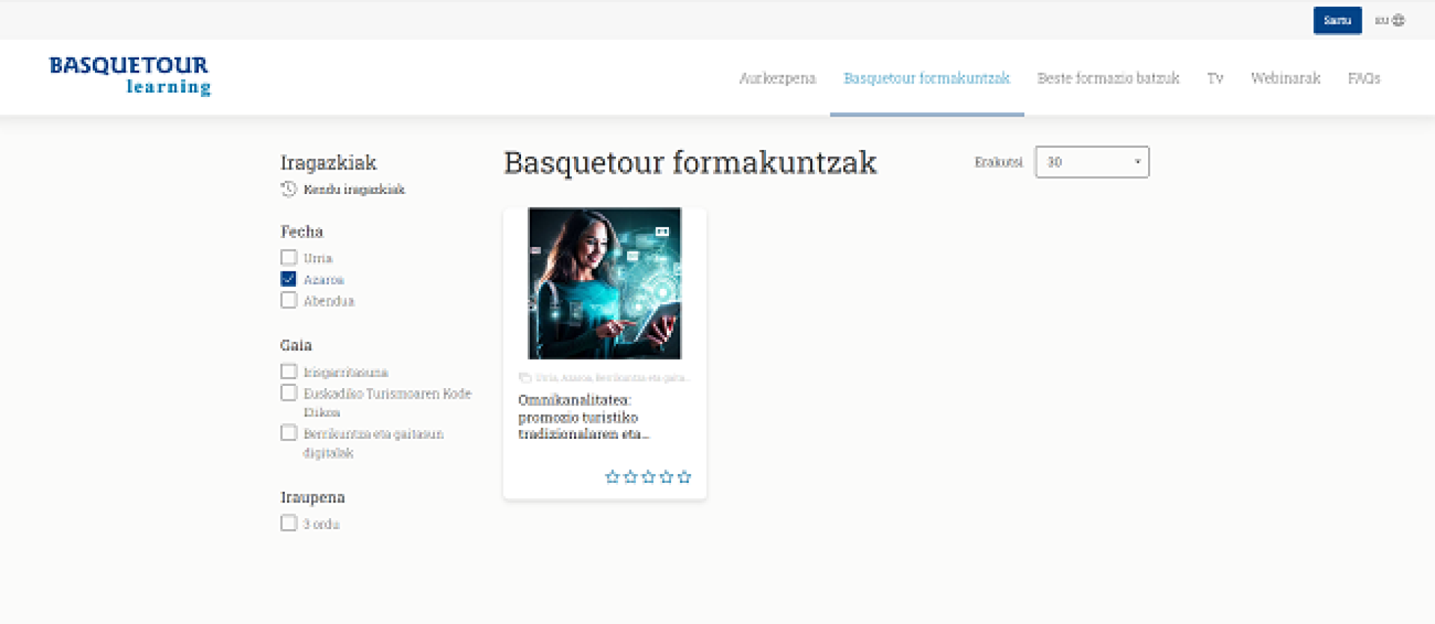Image resolution: width=1435 pixels, height=624 pixels.
Task: Open the FAQs page
Action: click(x=1364, y=78)
